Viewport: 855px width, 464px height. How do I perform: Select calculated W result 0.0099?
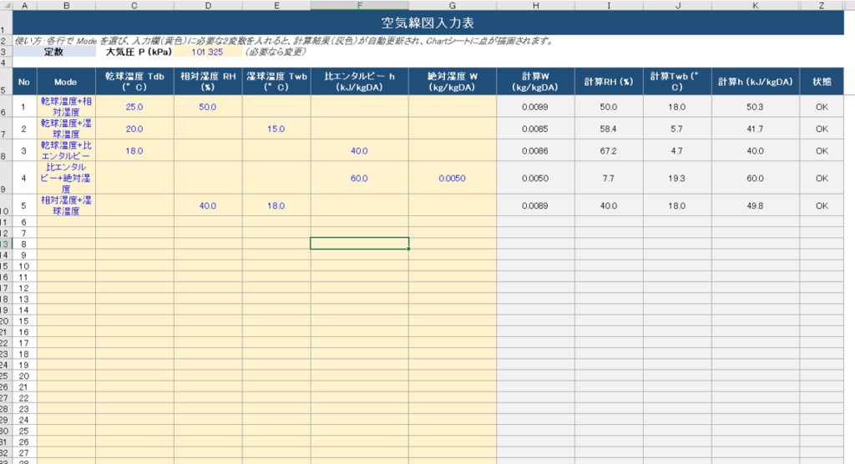(535, 107)
